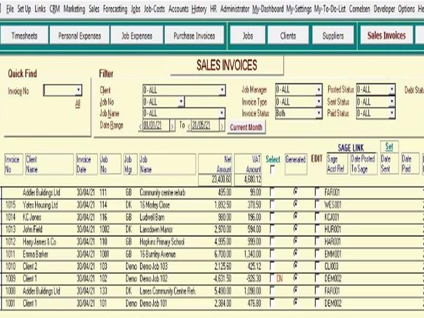The height and width of the screenshot is (318, 424).
Task: Step the start date backward arrow
Action: coord(140,126)
